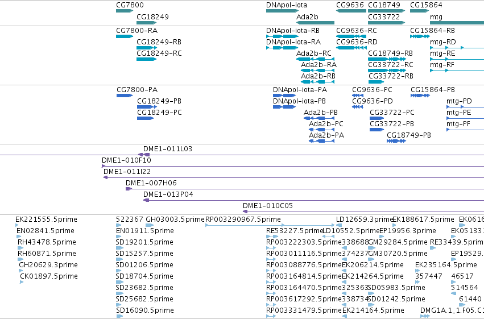Screen dimensions: 484x319
Task: Click the CG15864 gene glyph
Action: (420, 11)
